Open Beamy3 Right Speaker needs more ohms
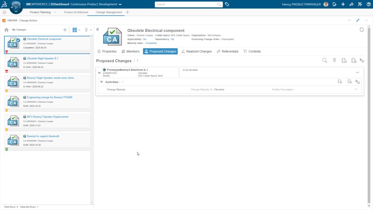Screen dimensions: 373x210 (50, 78)
